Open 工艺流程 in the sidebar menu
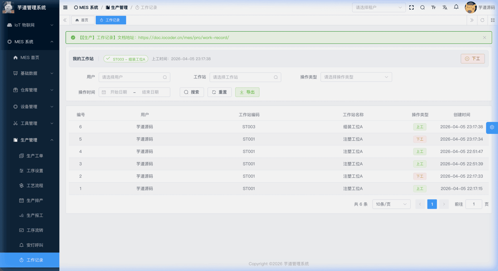 (35, 186)
